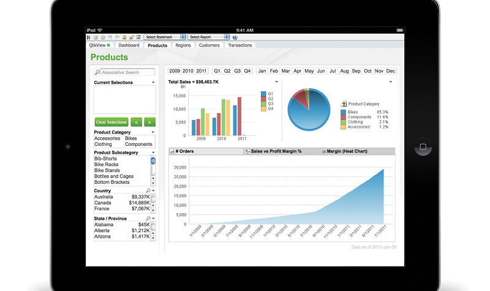This screenshot has height=291, width=490.
Task: Click the green forward '>' button
Action: point(149,122)
